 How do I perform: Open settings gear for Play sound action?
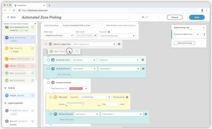pyautogui.click(x=127, y=97)
